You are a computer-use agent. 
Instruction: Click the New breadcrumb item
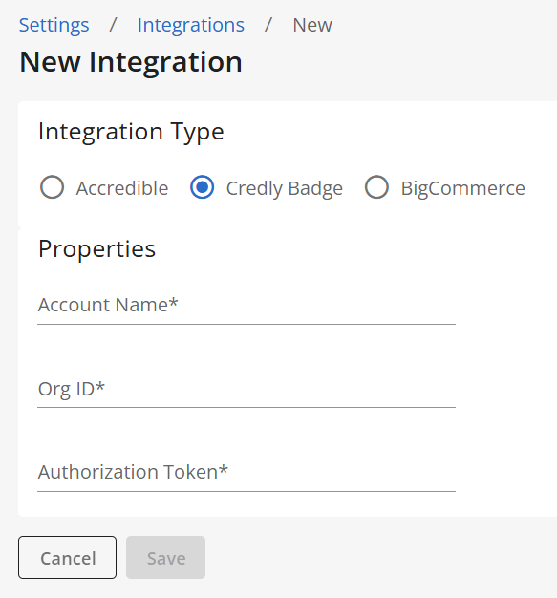tap(312, 26)
